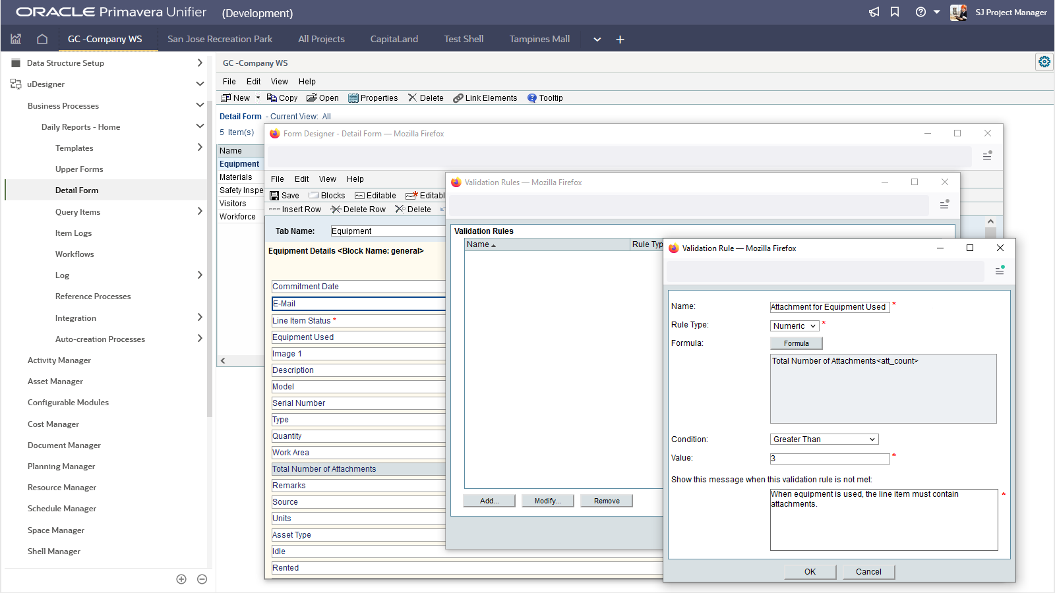Open the user menu caret dropdown
1055x593 pixels.
click(936, 12)
